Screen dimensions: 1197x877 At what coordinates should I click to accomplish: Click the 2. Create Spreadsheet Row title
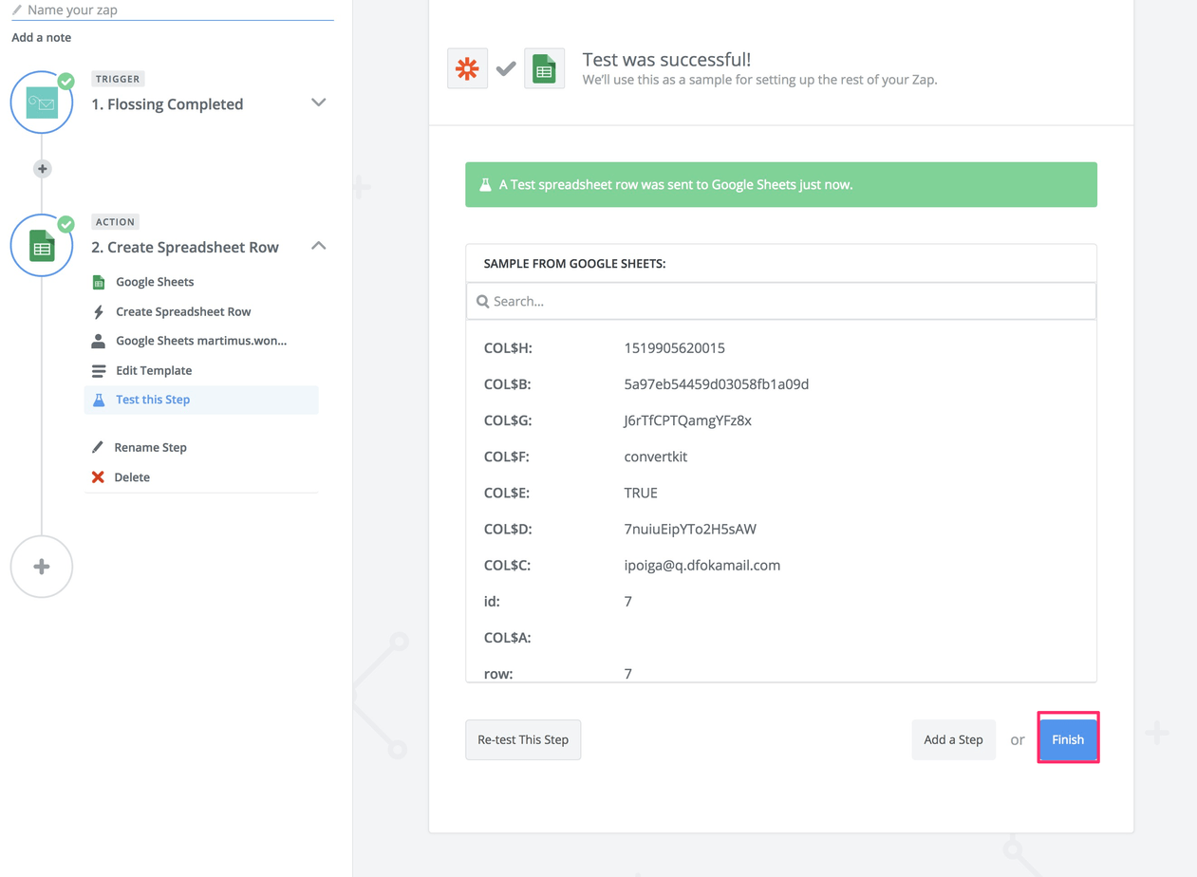(185, 247)
